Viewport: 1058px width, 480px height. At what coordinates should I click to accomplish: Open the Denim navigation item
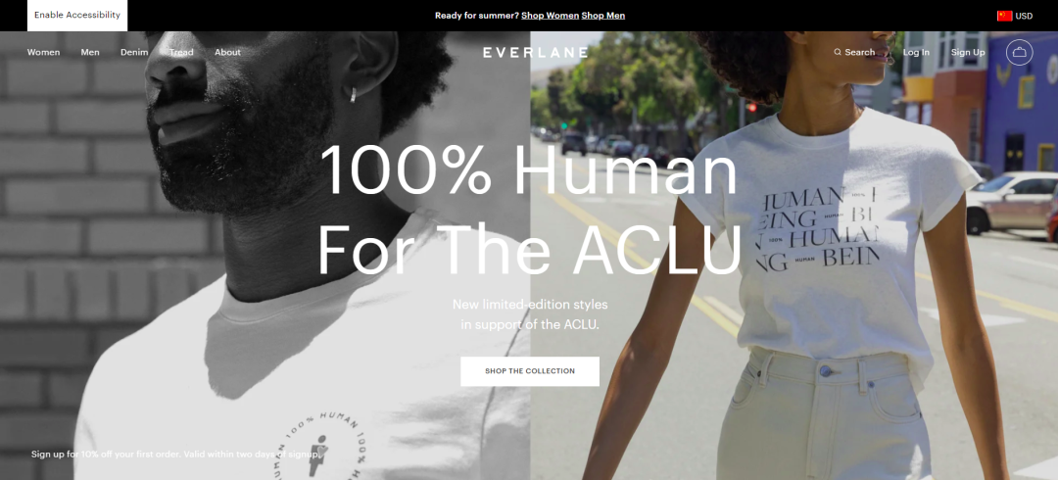[134, 52]
